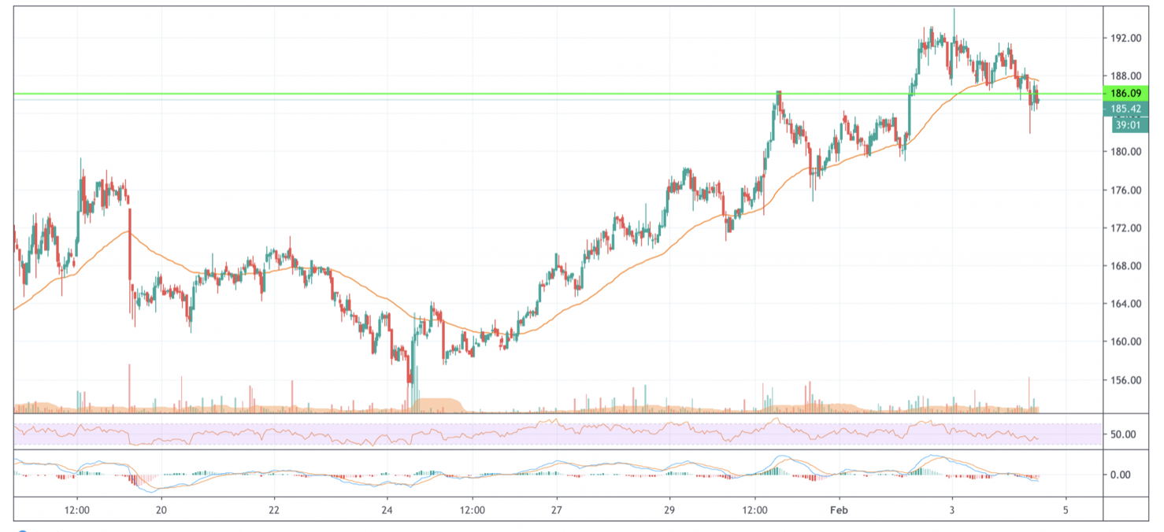
Task: Click the 156.00 price axis label
Action: (1129, 380)
